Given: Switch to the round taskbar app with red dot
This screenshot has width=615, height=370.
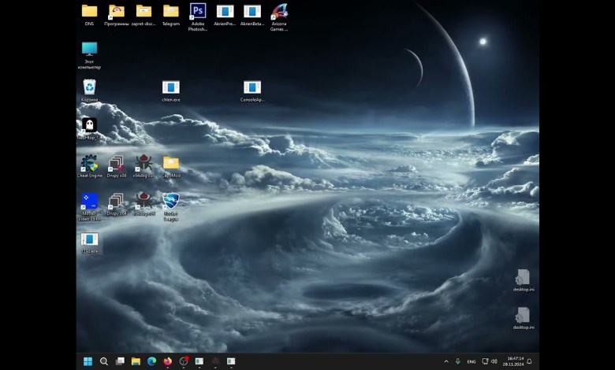Looking at the screenshot, I should [184, 361].
